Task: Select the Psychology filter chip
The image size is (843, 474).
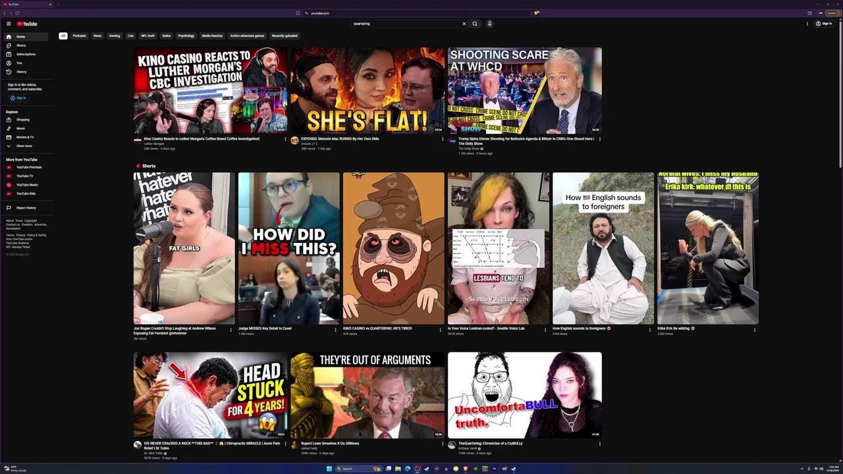Action: [x=186, y=36]
